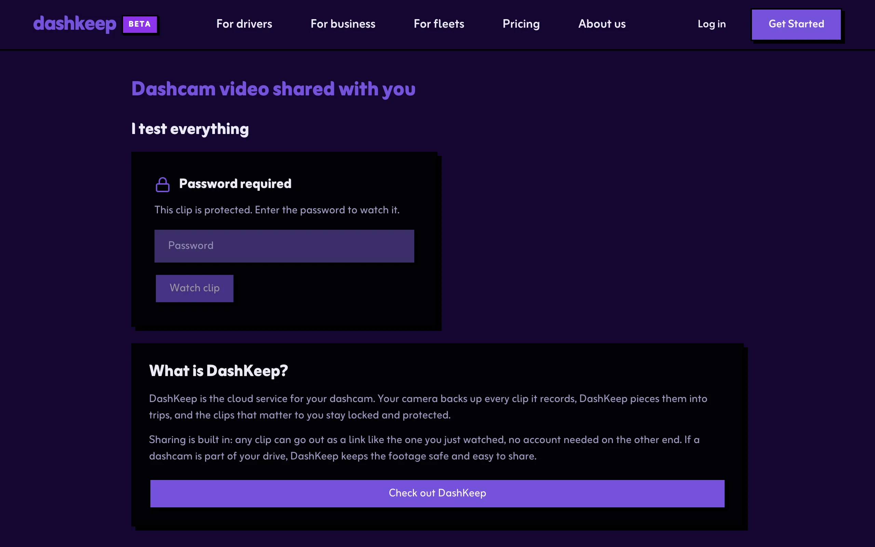Click the paragraph starting 'Sharing is built in'
The image size is (875, 547).
424,448
